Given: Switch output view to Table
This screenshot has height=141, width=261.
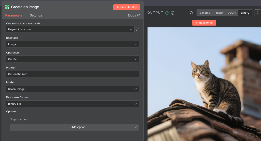Looking at the screenshot, I should [x=219, y=13].
